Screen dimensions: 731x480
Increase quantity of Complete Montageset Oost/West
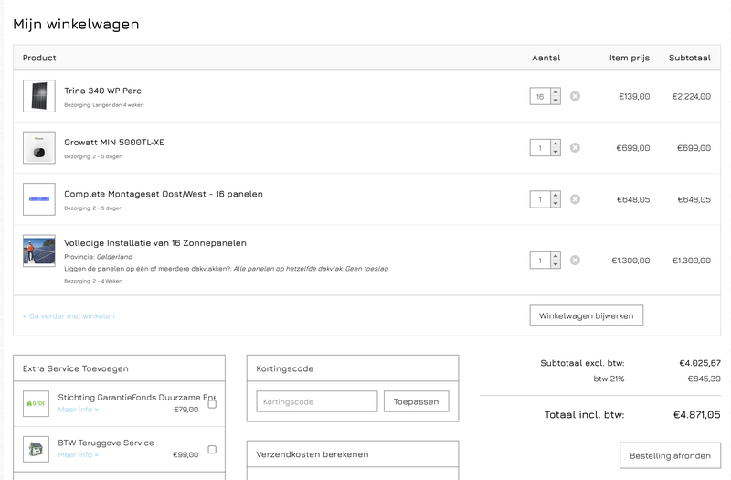tap(556, 196)
